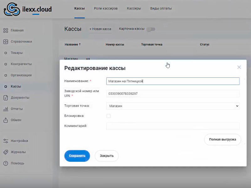Switch to the Роли кассиров tab
The width and height of the screenshot is (251, 188).
tap(106, 8)
